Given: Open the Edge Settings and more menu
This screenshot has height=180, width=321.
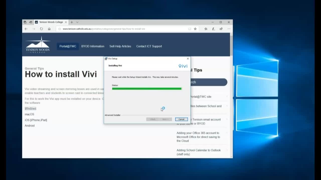Looking at the screenshot, I should tap(229, 29).
